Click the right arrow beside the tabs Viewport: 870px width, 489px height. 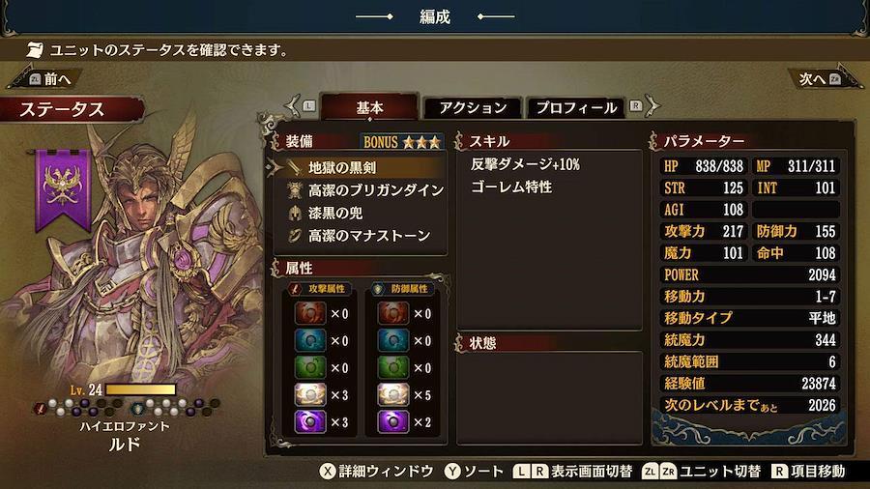coord(653,105)
